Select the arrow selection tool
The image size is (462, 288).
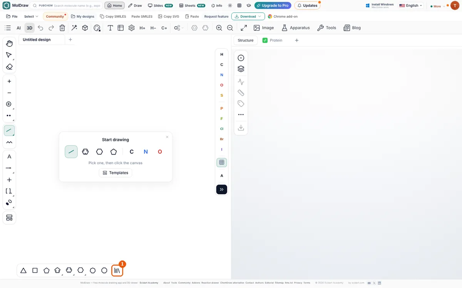[x=9, y=55]
